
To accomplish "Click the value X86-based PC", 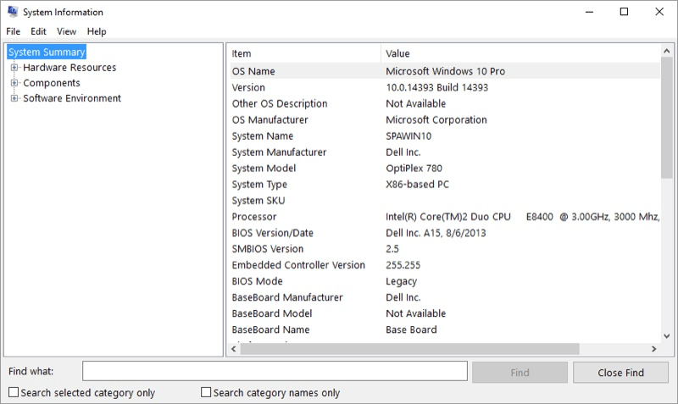I will pyautogui.click(x=417, y=185).
